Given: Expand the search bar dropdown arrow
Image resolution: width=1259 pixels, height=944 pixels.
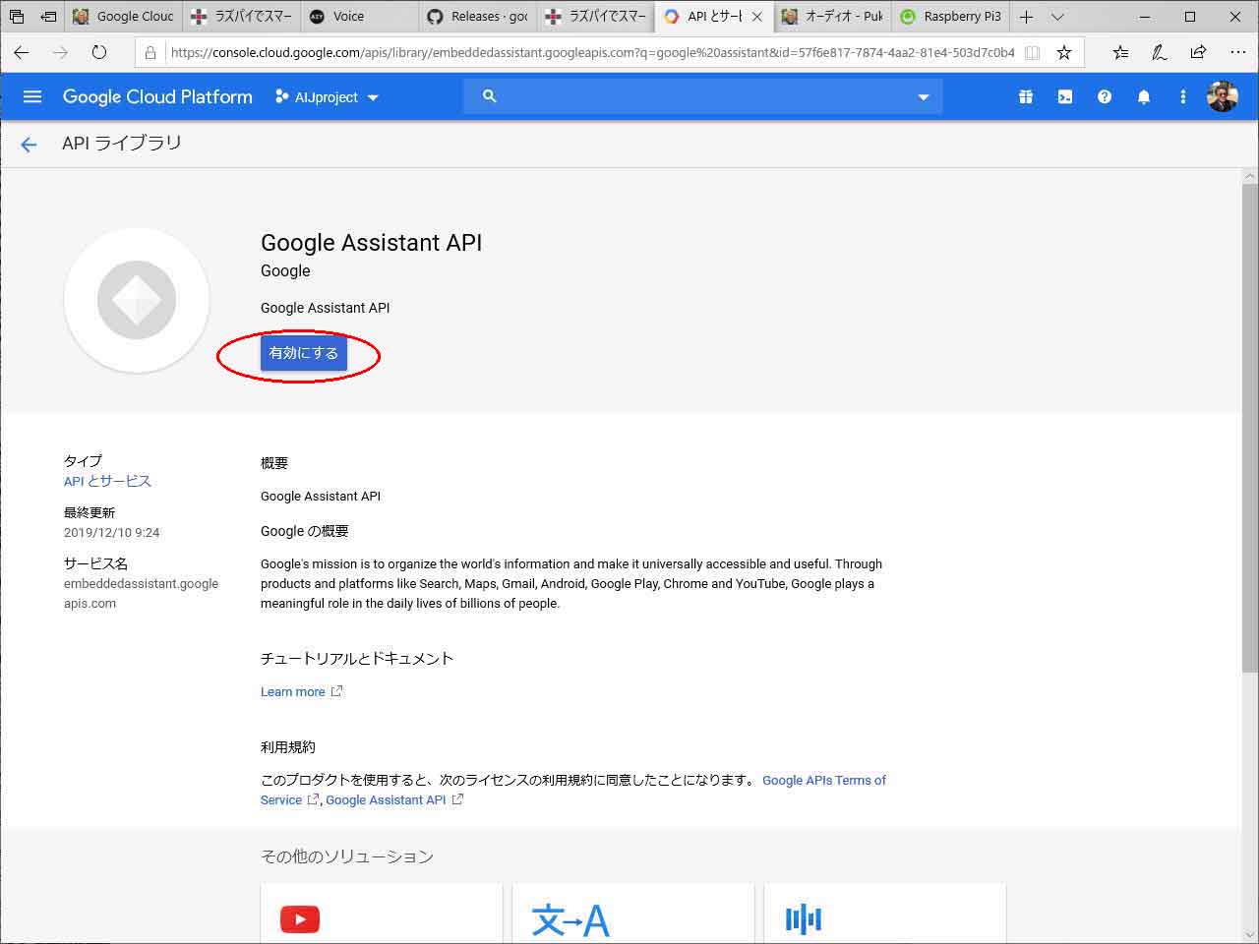Looking at the screenshot, I should (923, 97).
